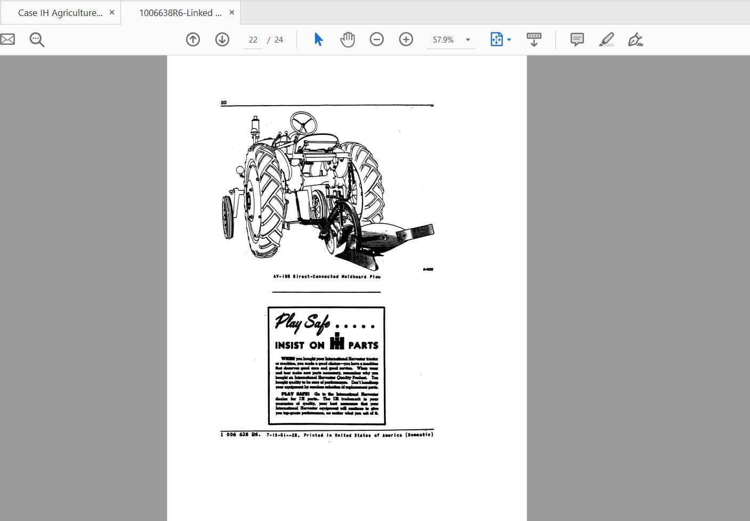
Task: Click the footer text 1 006 638 R6
Action: (x=240, y=435)
